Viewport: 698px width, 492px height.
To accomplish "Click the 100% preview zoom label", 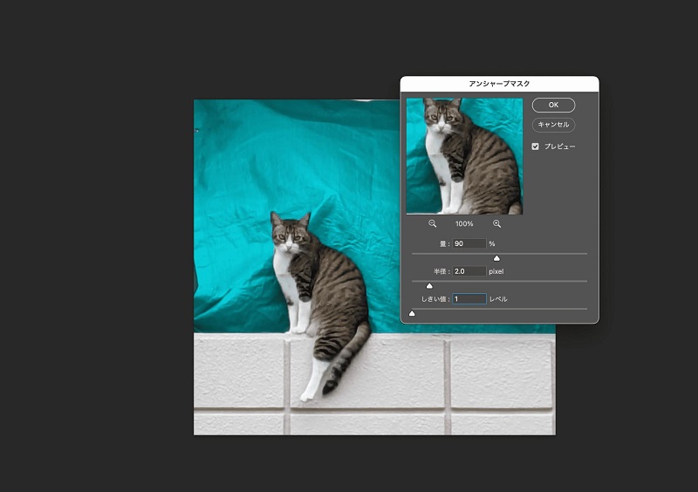I will point(464,224).
